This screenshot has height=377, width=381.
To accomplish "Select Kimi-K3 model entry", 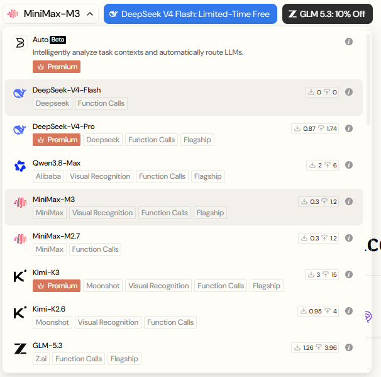I will click(x=184, y=280).
